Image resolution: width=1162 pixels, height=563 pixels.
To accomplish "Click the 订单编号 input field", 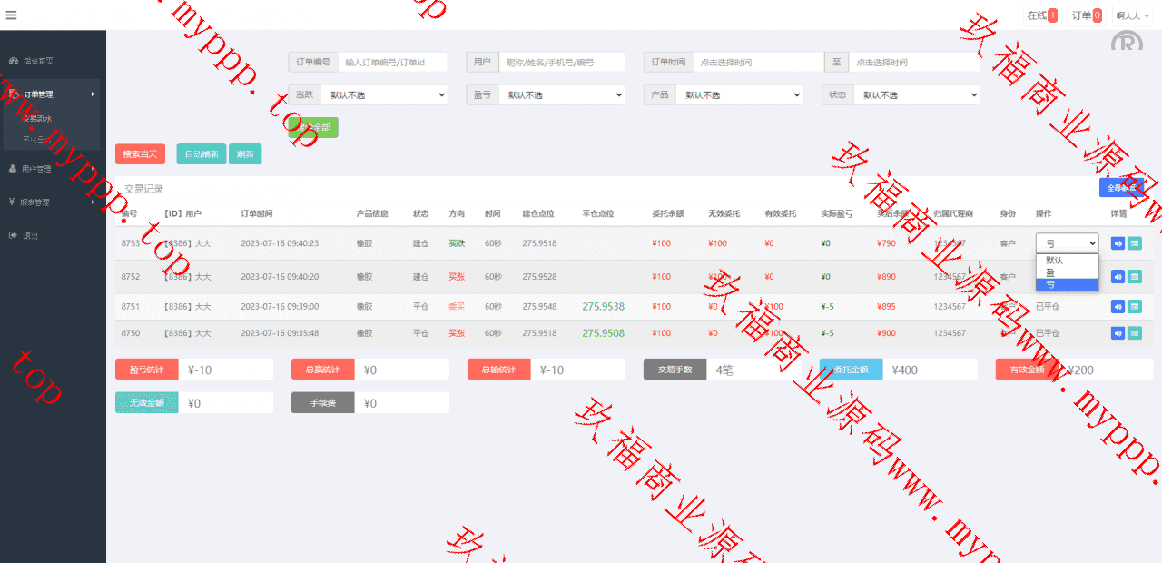I will tap(393, 63).
